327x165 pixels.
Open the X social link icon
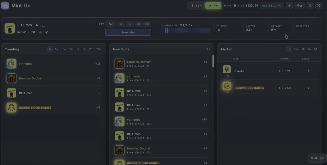click(x=319, y=5)
